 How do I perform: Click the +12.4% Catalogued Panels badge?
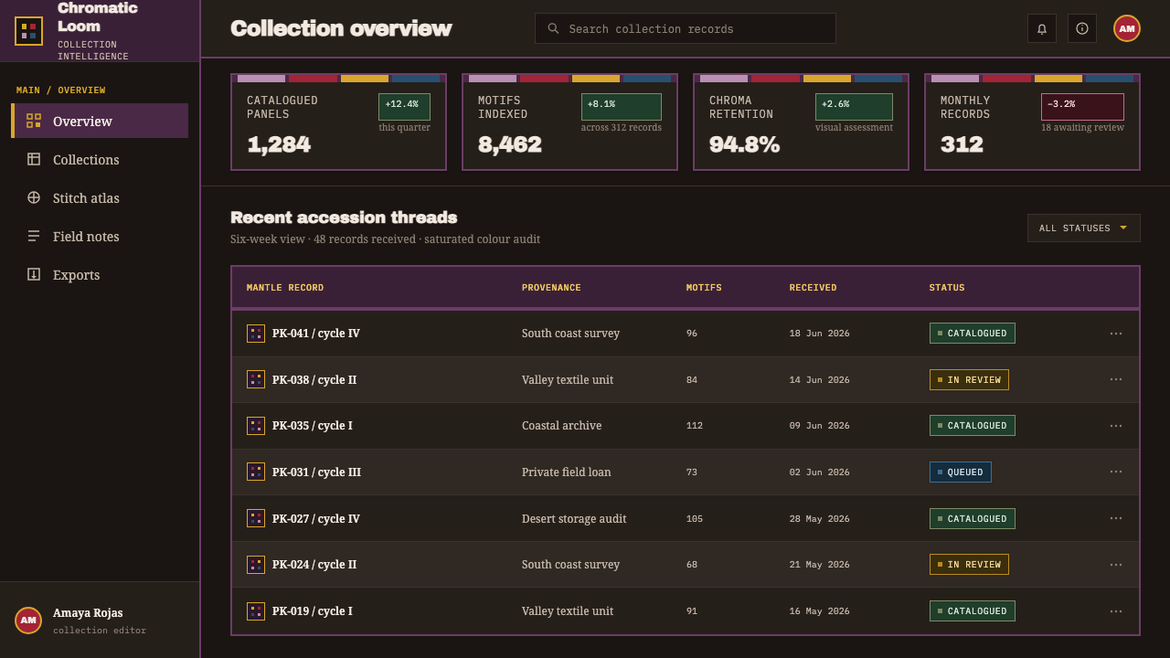pyautogui.click(x=404, y=107)
